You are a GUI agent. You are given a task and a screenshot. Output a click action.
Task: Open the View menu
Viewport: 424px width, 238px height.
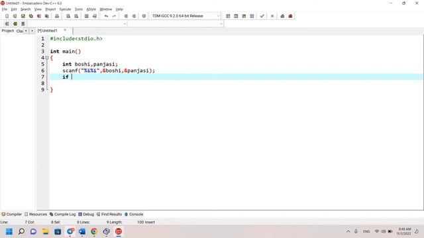tap(38, 9)
